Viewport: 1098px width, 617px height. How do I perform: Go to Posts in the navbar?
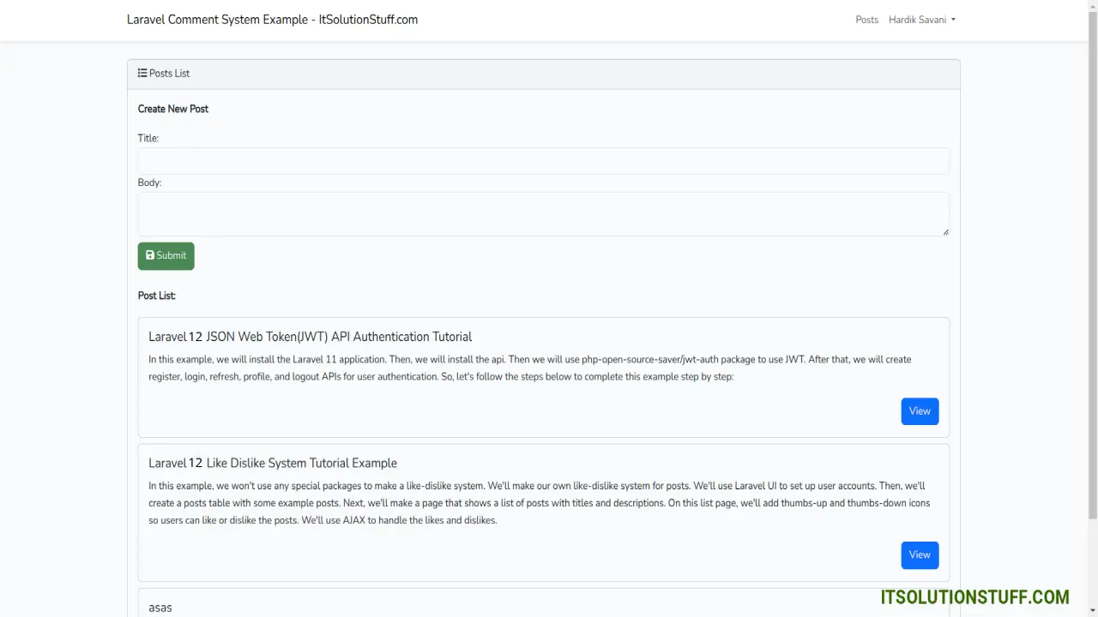coord(866,20)
